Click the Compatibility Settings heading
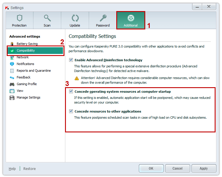The height and width of the screenshot is (177, 222). [x=92, y=36]
